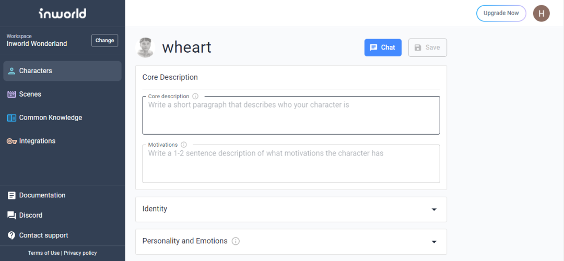Click the Scenes clapperboard icon
Image resolution: width=564 pixels, height=261 pixels.
pos(11,94)
